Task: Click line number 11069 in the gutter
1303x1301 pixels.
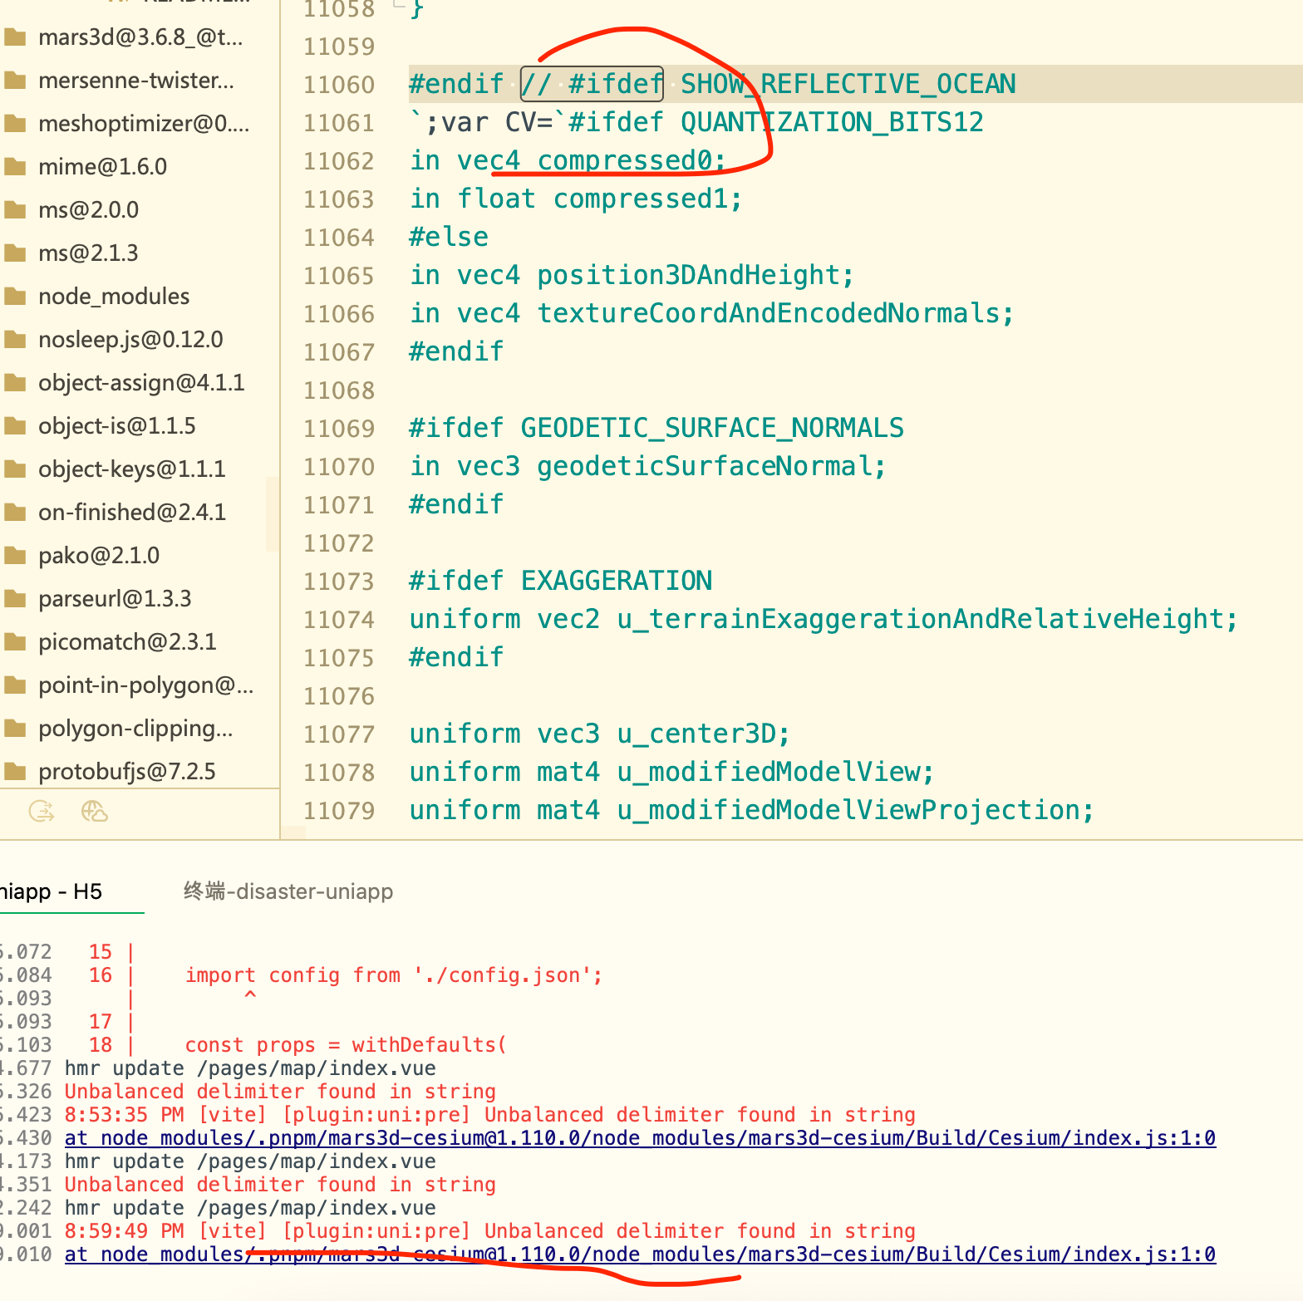Action: (x=338, y=429)
